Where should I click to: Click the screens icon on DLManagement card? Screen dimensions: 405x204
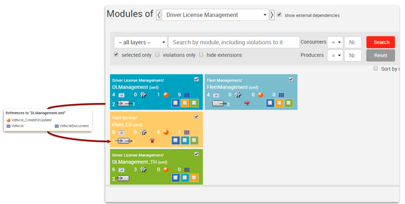(x=121, y=95)
